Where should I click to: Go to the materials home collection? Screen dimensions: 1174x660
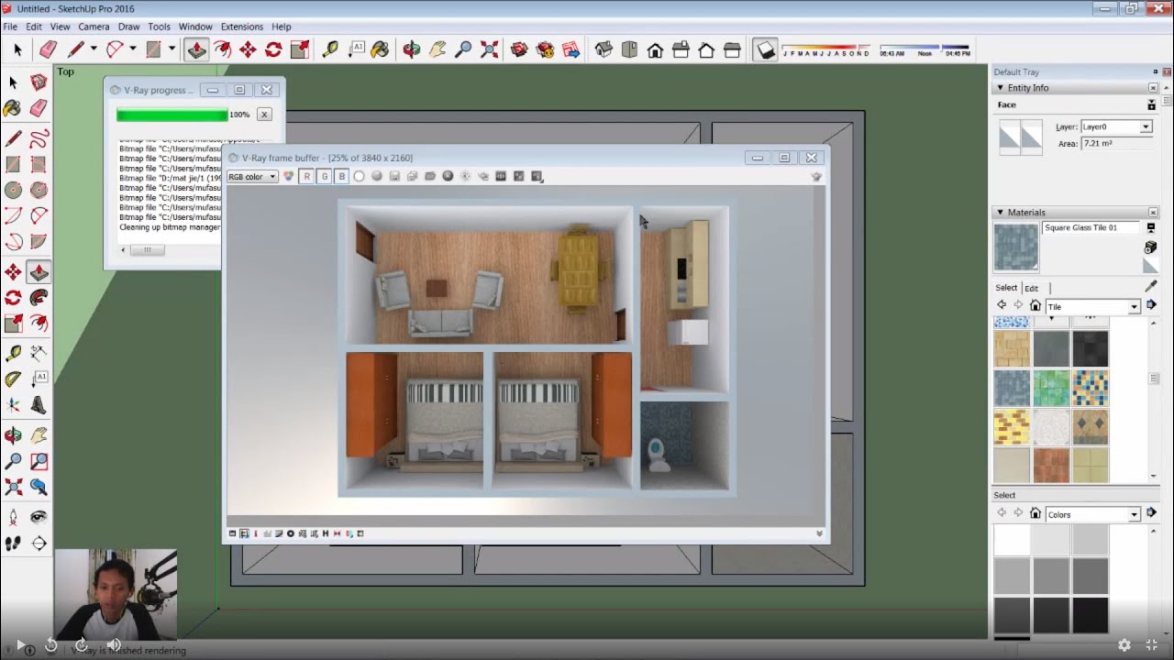click(x=1035, y=305)
